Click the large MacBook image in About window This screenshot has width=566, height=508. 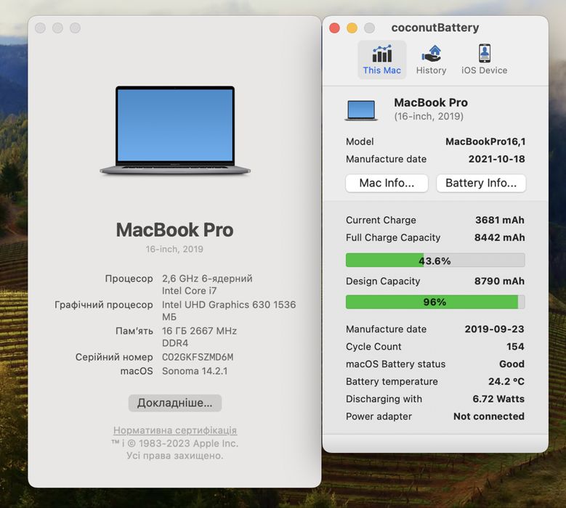click(x=175, y=130)
